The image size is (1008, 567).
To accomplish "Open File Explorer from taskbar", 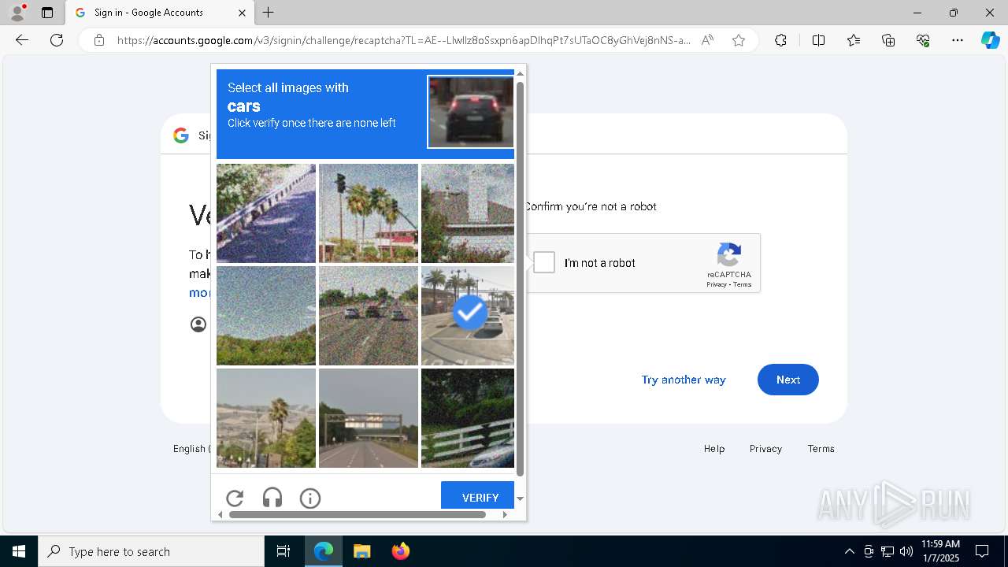I will pos(361,551).
